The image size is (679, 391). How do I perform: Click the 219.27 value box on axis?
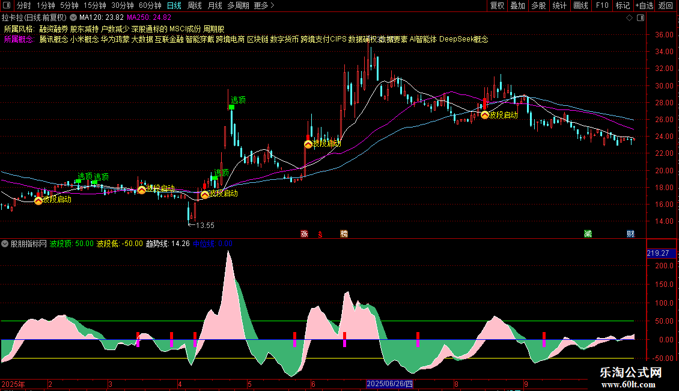(x=661, y=253)
